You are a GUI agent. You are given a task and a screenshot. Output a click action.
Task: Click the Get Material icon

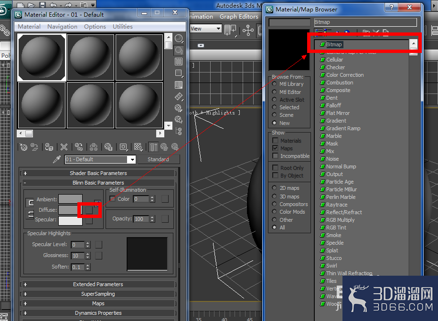(23, 147)
